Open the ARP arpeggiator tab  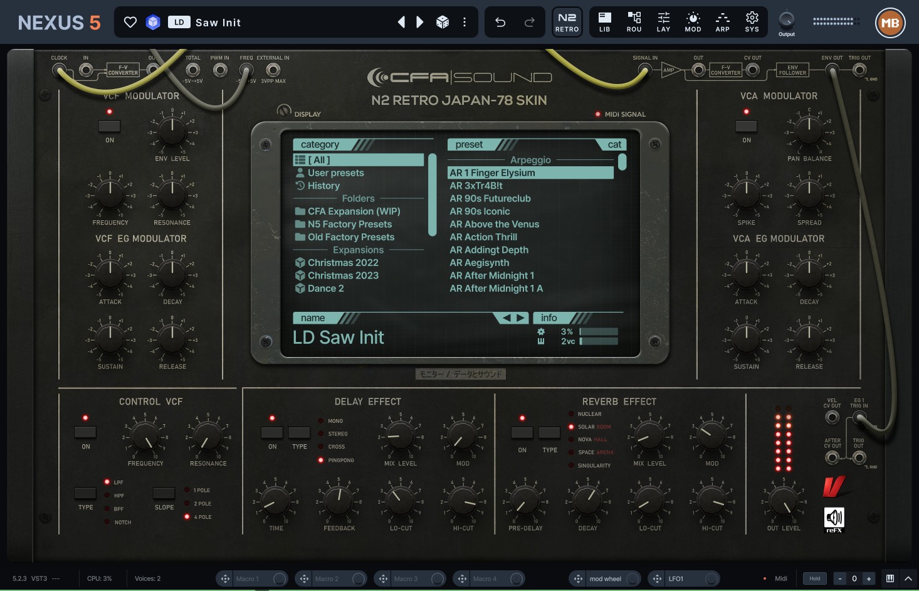point(722,22)
